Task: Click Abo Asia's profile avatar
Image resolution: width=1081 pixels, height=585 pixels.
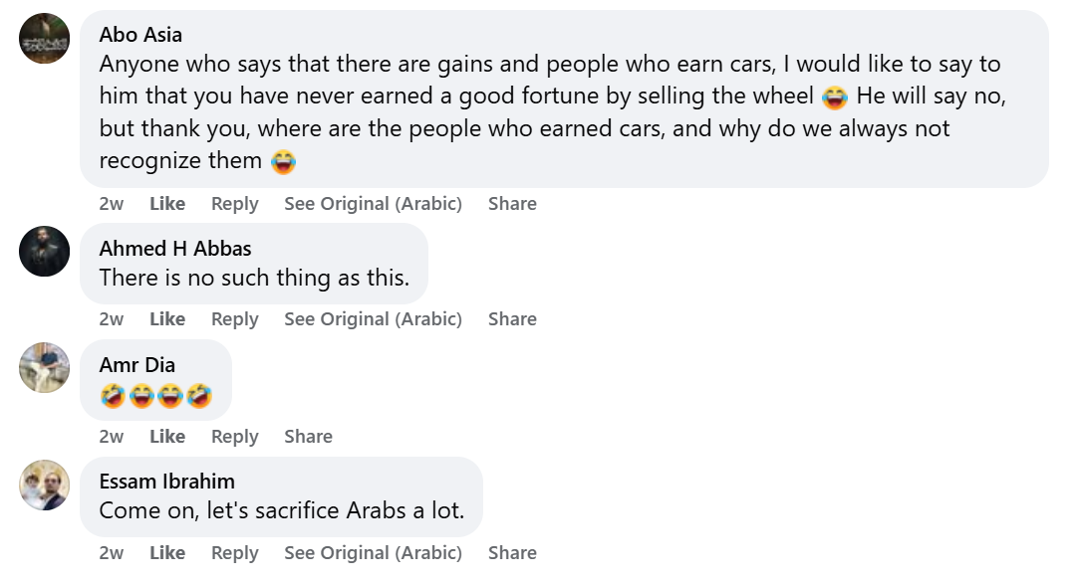Action: click(x=45, y=39)
